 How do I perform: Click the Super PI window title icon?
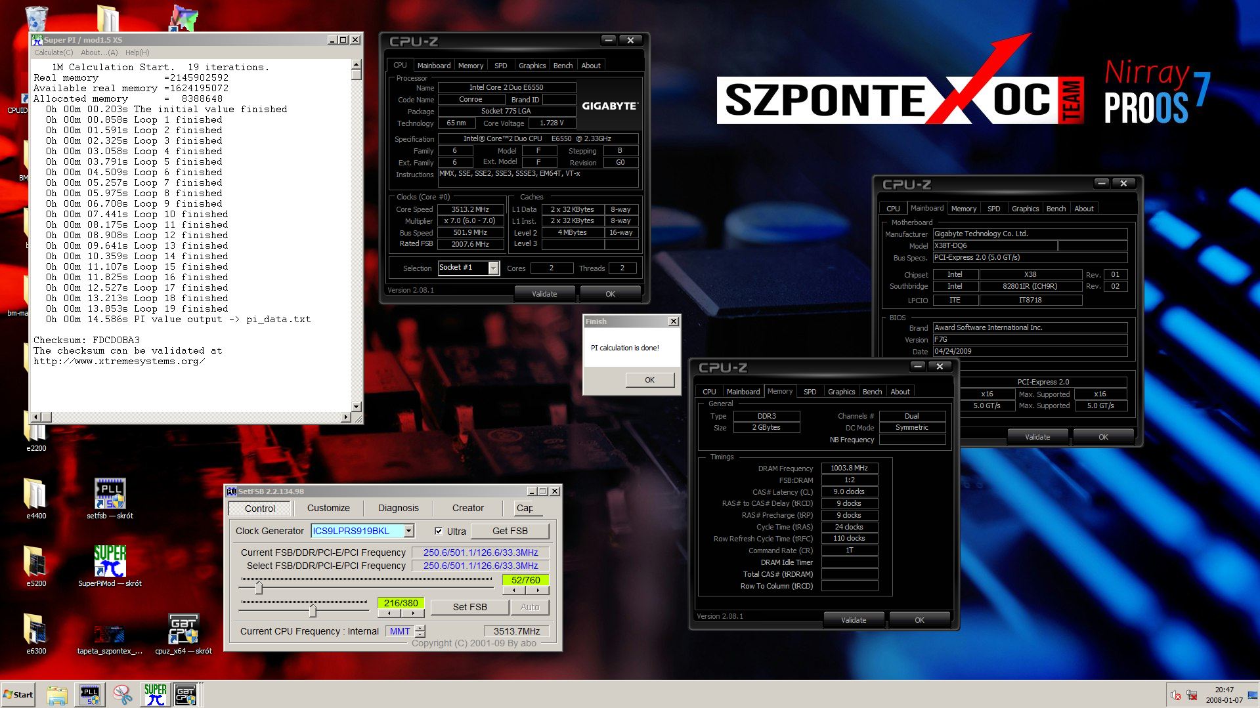pos(37,40)
